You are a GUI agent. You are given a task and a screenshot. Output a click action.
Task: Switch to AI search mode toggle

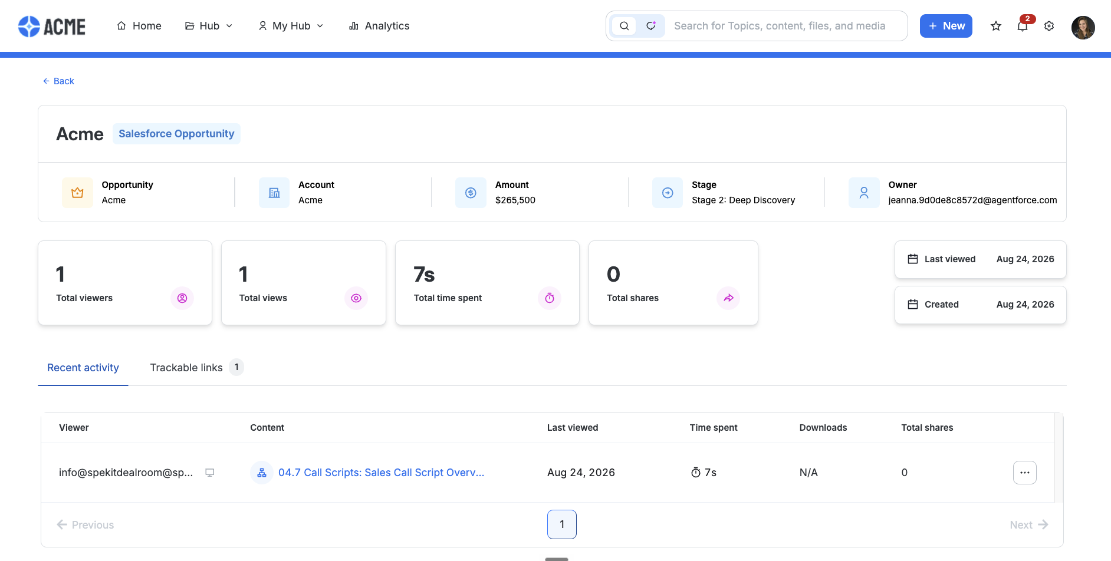tap(651, 26)
